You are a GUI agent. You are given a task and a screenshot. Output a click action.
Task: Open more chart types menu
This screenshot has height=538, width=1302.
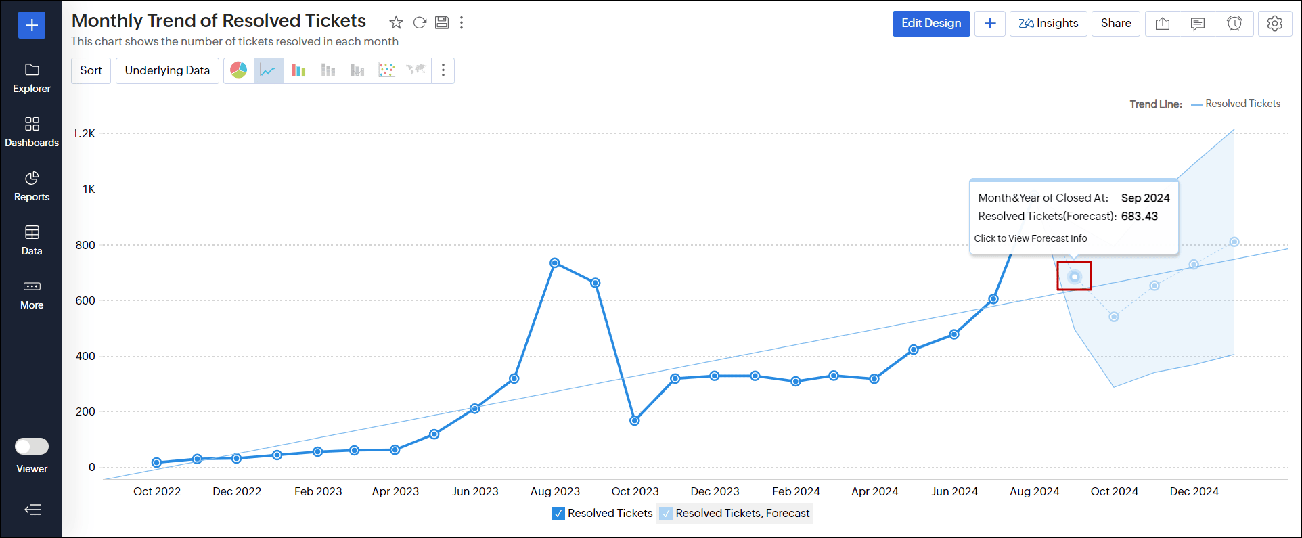click(x=443, y=70)
